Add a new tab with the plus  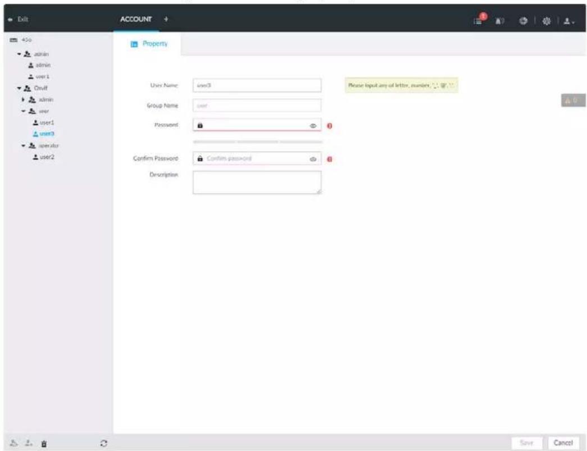tap(166, 19)
